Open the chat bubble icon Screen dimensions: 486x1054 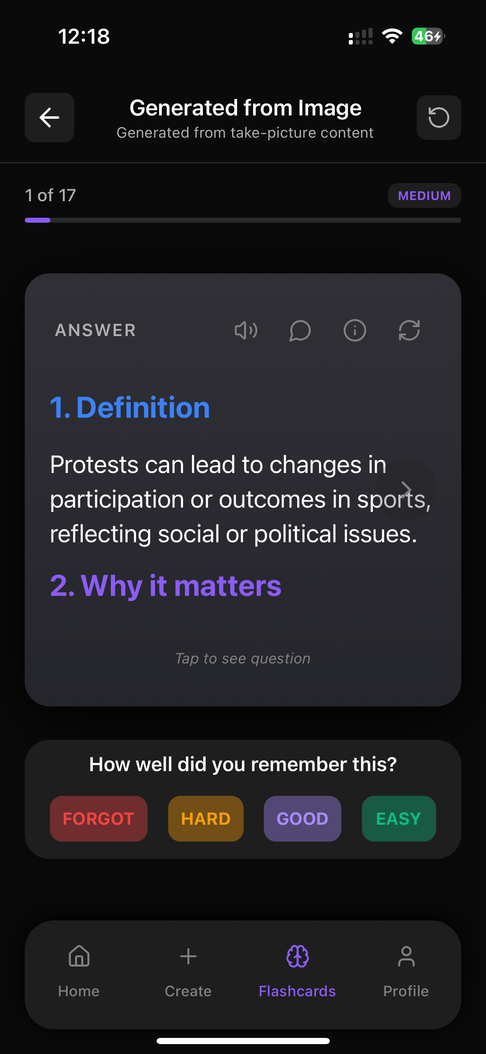tap(300, 330)
